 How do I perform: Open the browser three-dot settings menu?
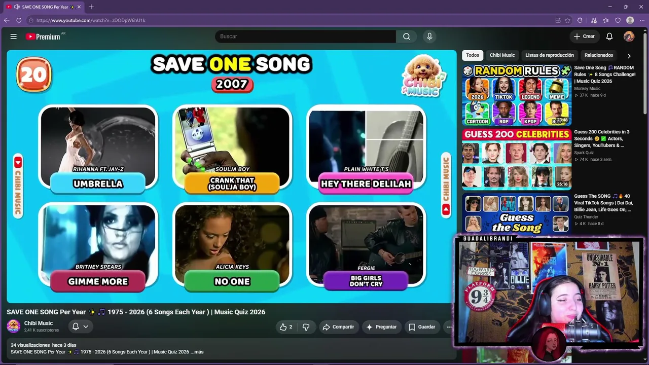pos(642,20)
